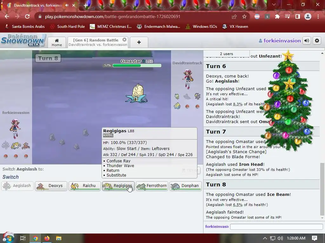Click the Windows Start button
The image size is (325, 243).
[8, 238]
